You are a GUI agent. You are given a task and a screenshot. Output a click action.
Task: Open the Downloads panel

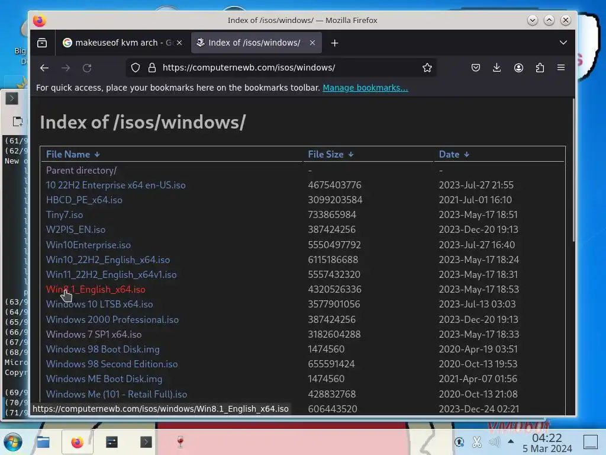pyautogui.click(x=497, y=68)
